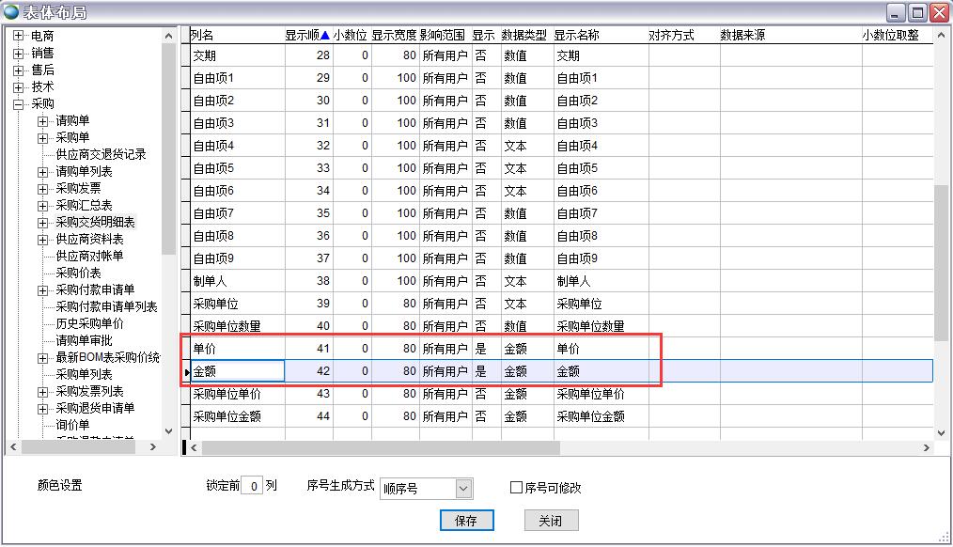Expand the 请购单 tree node
This screenshot has width=953, height=547.
coord(42,121)
